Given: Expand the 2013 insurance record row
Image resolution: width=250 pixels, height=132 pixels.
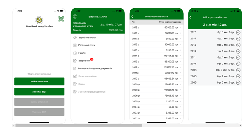Looking at the screenshot, I should coord(238,51).
